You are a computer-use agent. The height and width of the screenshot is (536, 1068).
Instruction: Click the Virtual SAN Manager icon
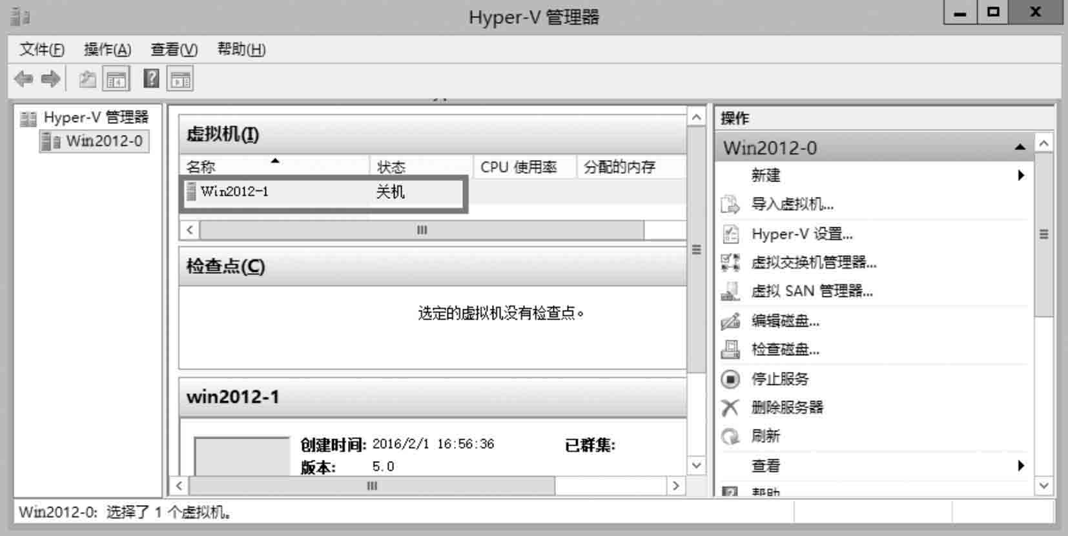[x=730, y=291]
